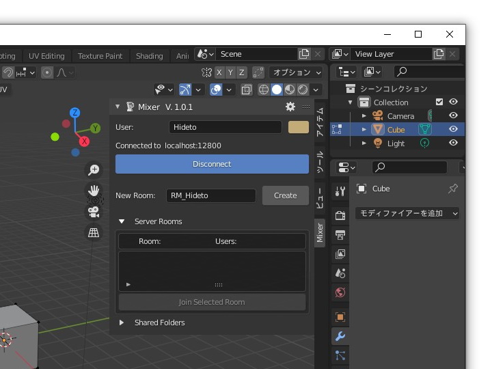Expand the Shared Folders section
Image resolution: width=492 pixels, height=369 pixels.
coord(122,323)
